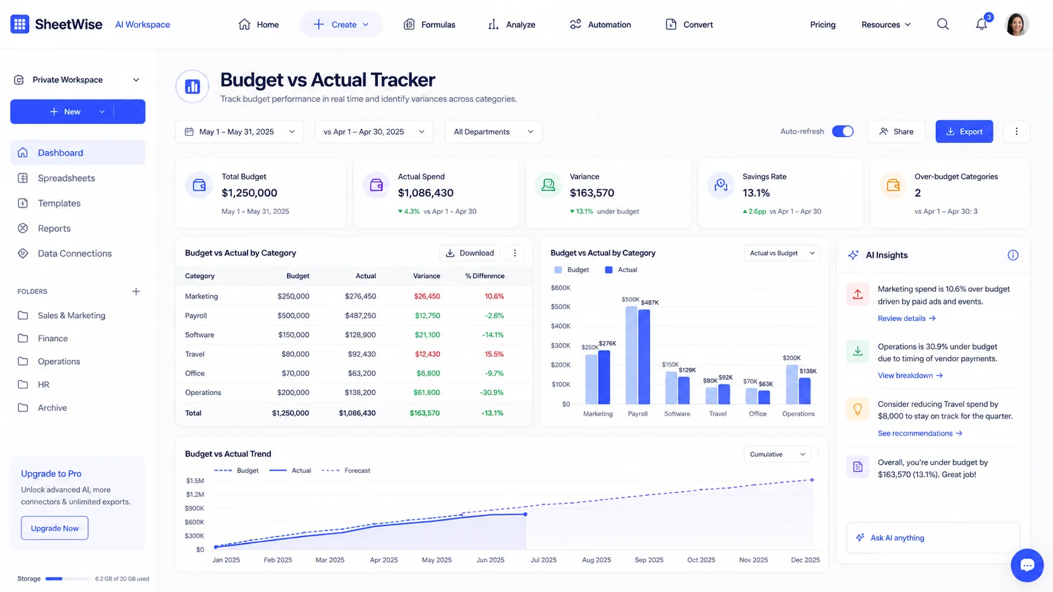This screenshot has height=592, width=1053.
Task: Follow the View breakdown link
Action: [x=910, y=376]
